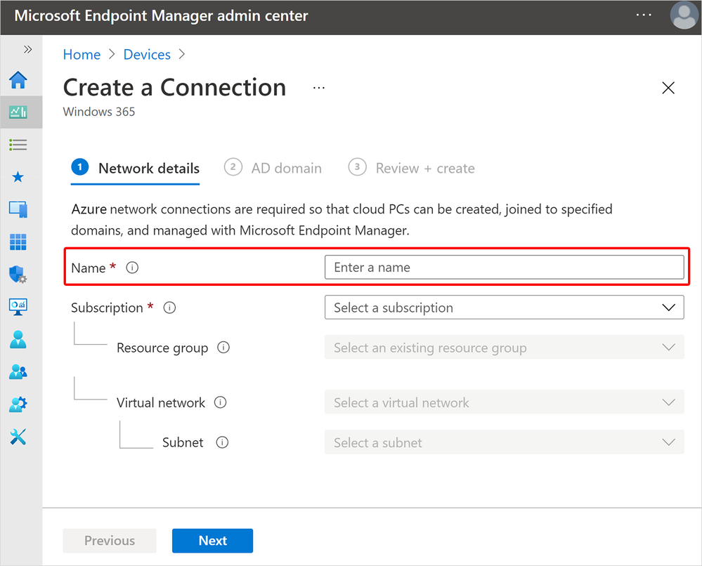The image size is (702, 566).
Task: Click the Previous button
Action: pyautogui.click(x=110, y=541)
